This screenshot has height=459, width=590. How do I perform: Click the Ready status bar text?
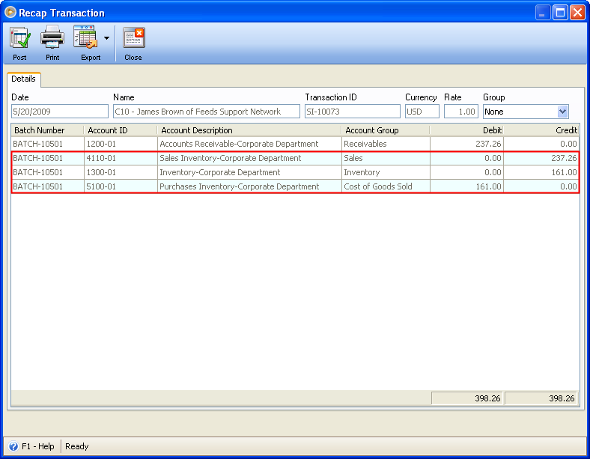pyautogui.click(x=77, y=446)
